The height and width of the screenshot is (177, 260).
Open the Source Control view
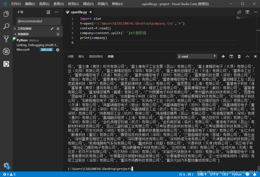click(6, 39)
